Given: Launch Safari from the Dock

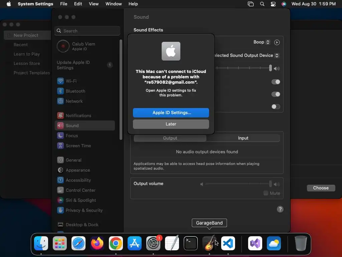Looking at the screenshot, I should [78, 243].
